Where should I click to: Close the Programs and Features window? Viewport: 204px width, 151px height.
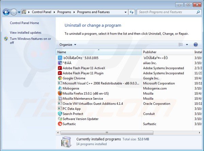(197, 5)
